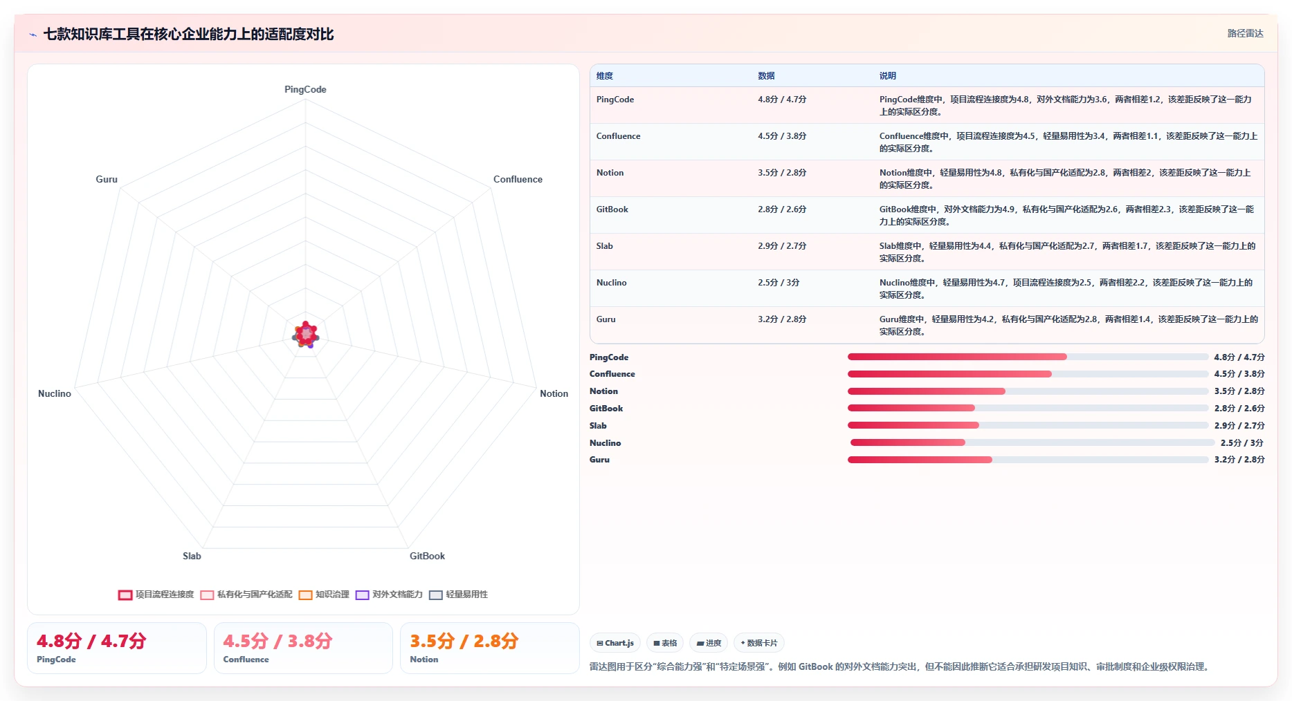Image resolution: width=1292 pixels, height=701 pixels.
Task: Click the Nuclino progress bar
Action: tap(1032, 442)
